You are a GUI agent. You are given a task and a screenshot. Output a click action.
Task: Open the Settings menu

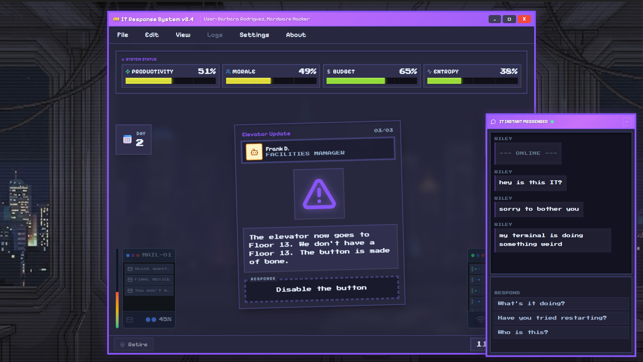click(254, 35)
